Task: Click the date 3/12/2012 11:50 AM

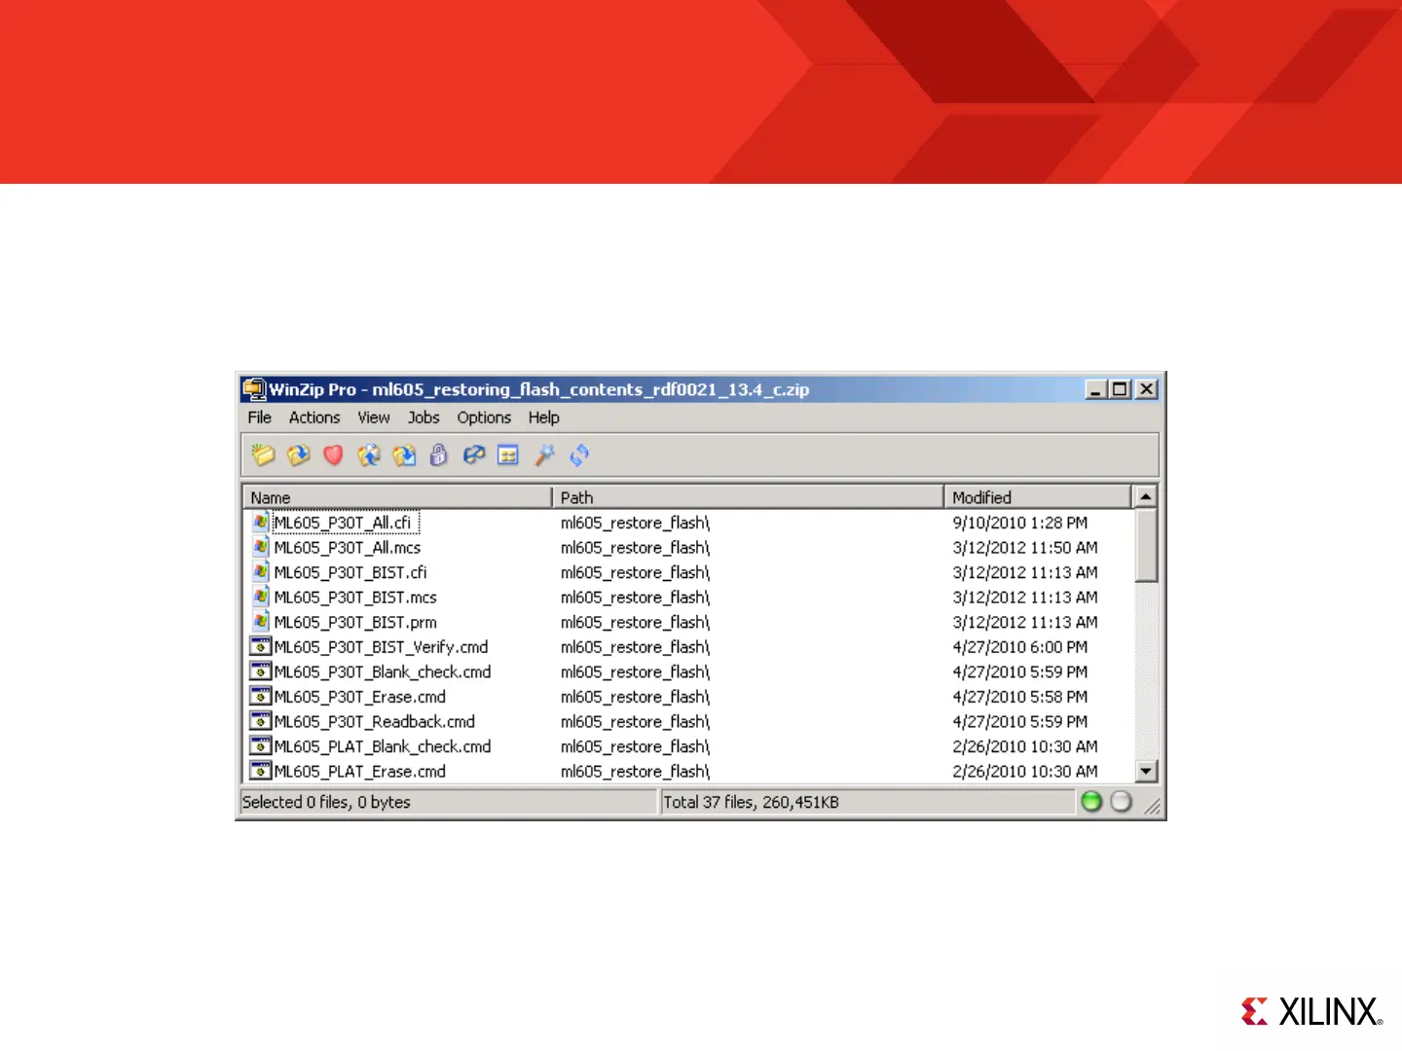Action: (1025, 547)
